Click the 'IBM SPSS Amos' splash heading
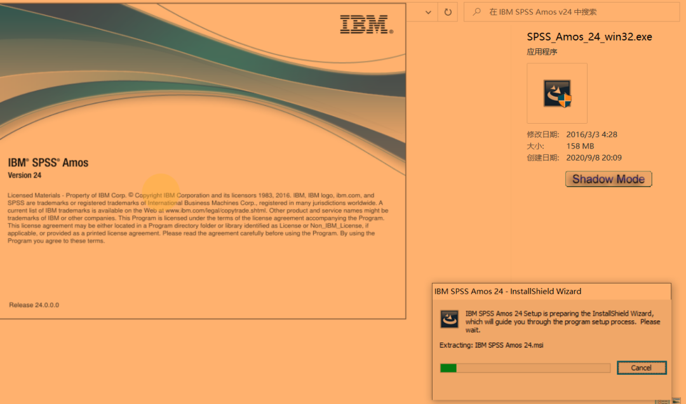686x404 pixels. pos(48,162)
